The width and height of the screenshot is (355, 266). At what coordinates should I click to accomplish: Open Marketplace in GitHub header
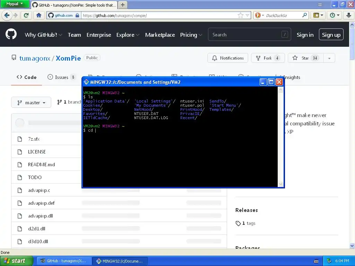(160, 35)
